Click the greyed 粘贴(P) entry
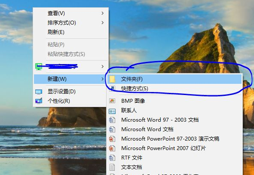 coord(71,45)
